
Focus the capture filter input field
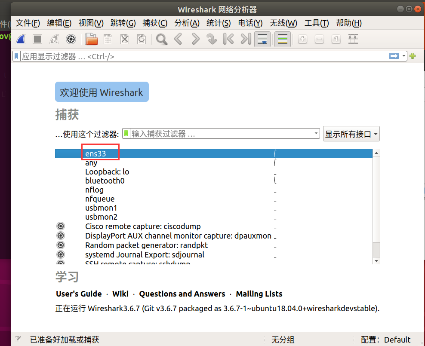(221, 134)
